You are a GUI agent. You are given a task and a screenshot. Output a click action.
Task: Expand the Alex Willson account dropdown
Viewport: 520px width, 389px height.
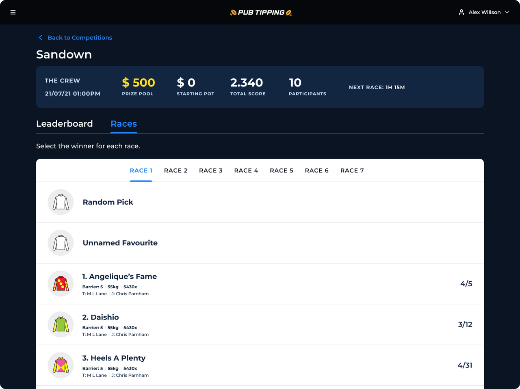click(507, 12)
